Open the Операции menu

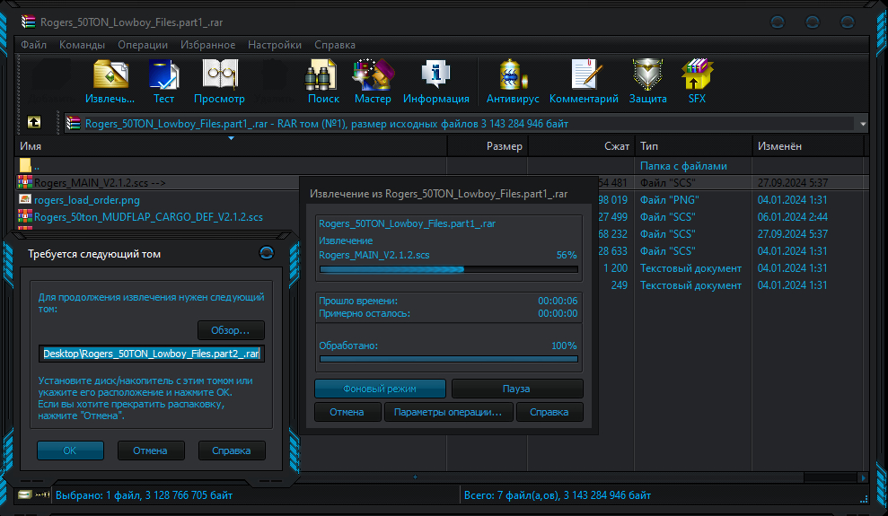click(143, 45)
